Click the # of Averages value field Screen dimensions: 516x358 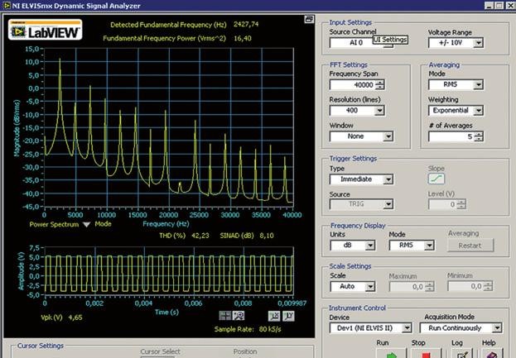[x=451, y=136]
